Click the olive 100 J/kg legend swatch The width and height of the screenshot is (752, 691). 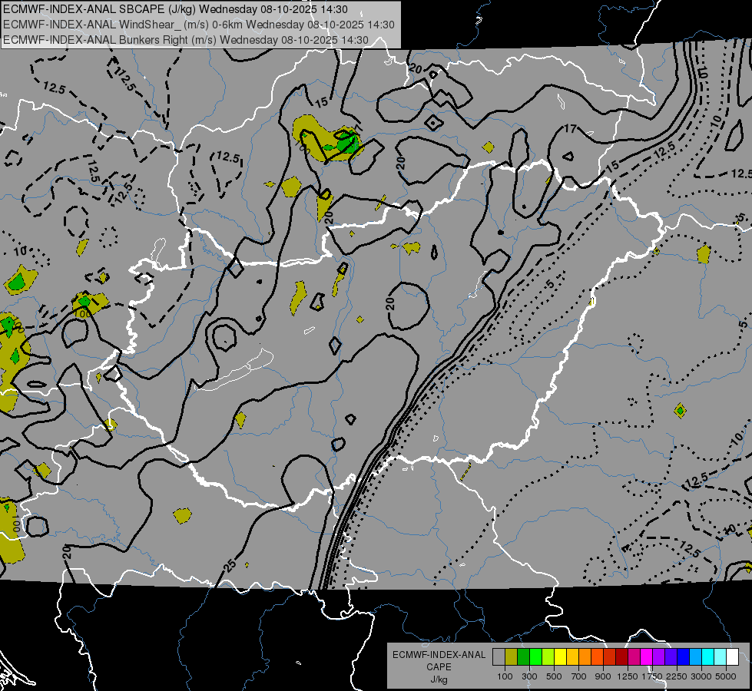[x=512, y=656]
